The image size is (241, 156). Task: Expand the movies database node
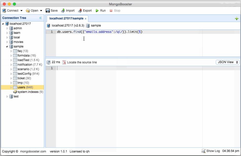coord(7,42)
